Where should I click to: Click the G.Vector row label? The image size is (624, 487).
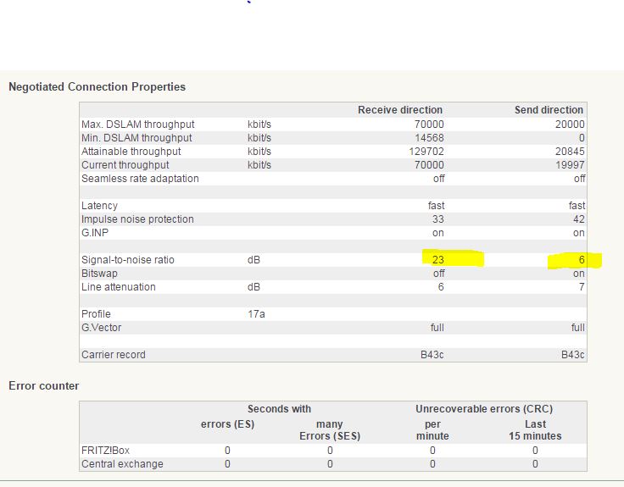pos(102,328)
